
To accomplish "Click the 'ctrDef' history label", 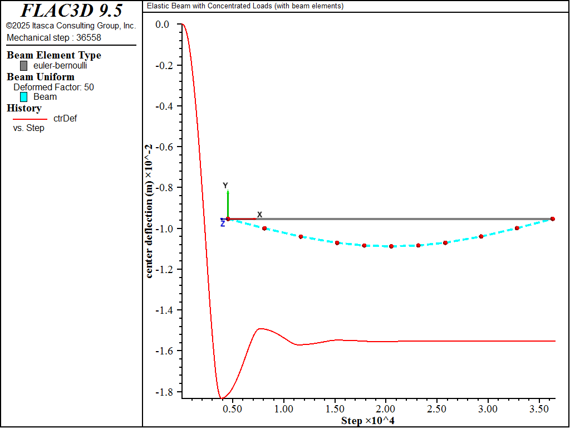I will click(65, 119).
